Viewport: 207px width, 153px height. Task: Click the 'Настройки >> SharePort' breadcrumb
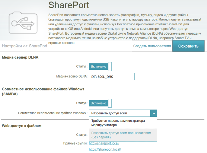coord(24,46)
